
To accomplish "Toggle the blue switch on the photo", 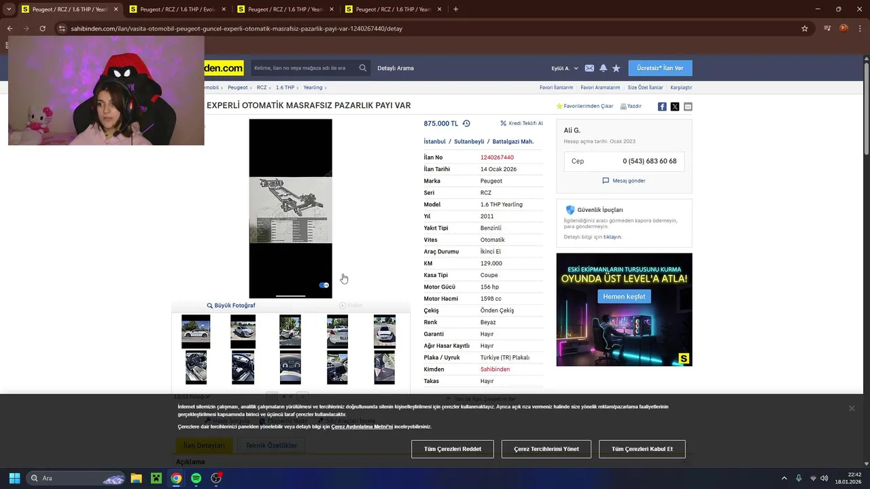I will pyautogui.click(x=324, y=285).
